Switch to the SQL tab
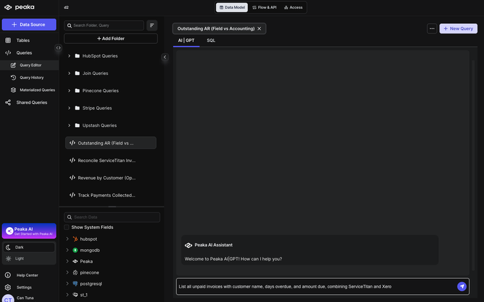The width and height of the screenshot is (484, 302). point(211,40)
